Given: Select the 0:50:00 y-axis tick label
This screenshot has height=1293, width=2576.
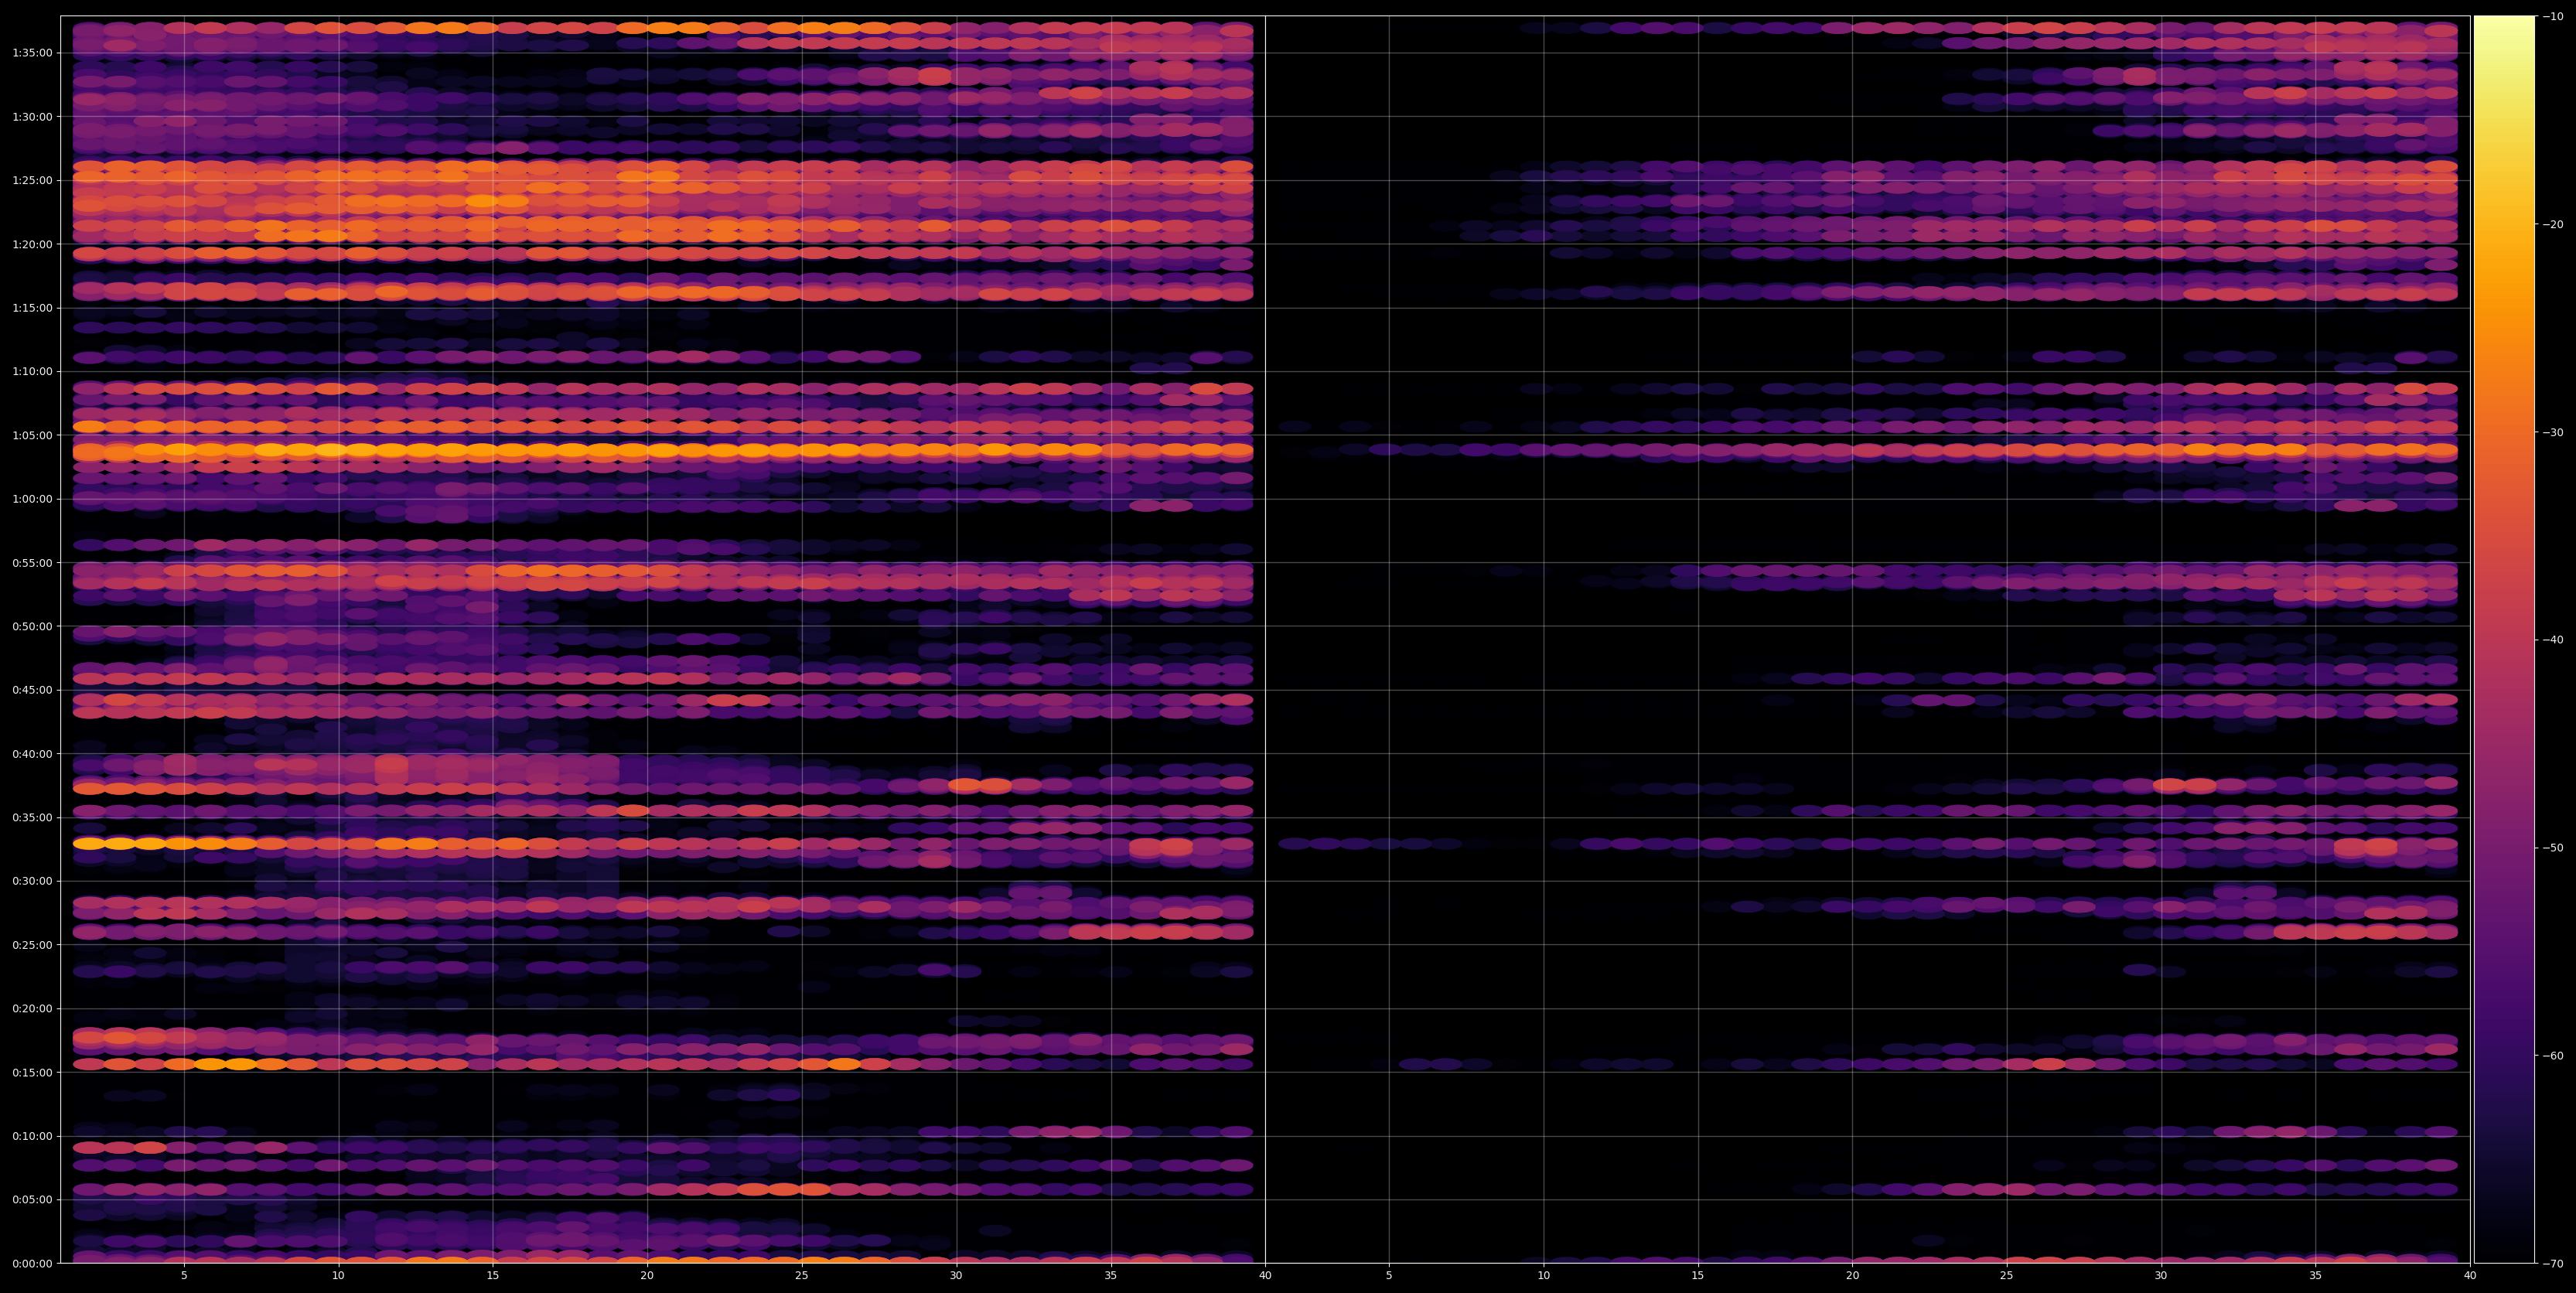Looking at the screenshot, I should [x=32, y=626].
